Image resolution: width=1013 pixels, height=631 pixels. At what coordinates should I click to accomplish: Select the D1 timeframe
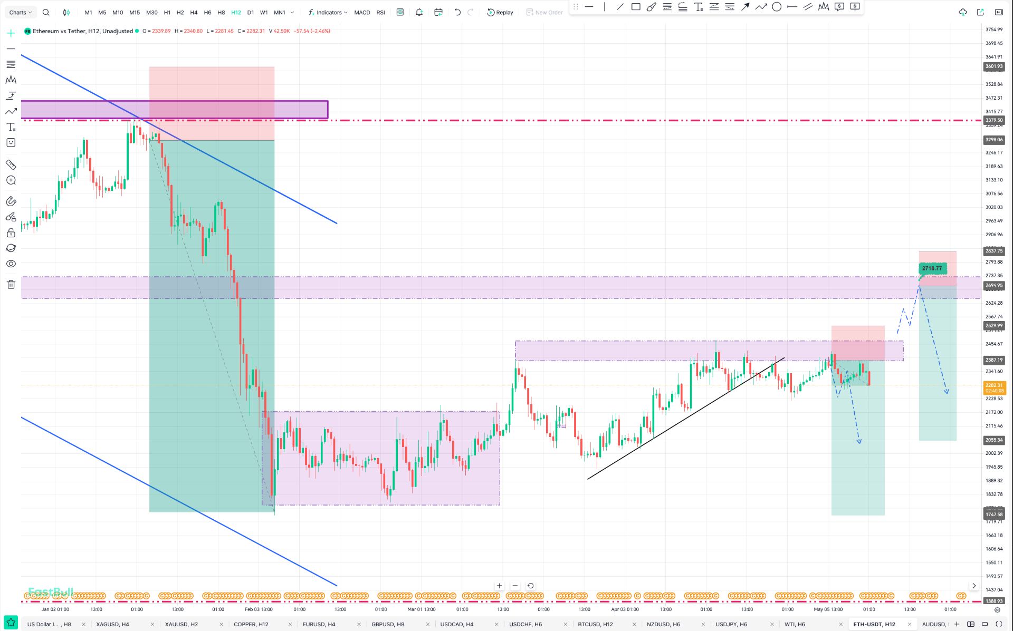251,12
